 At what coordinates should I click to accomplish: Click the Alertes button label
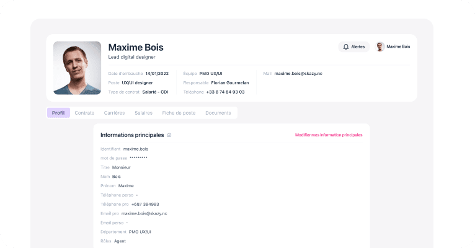(358, 47)
